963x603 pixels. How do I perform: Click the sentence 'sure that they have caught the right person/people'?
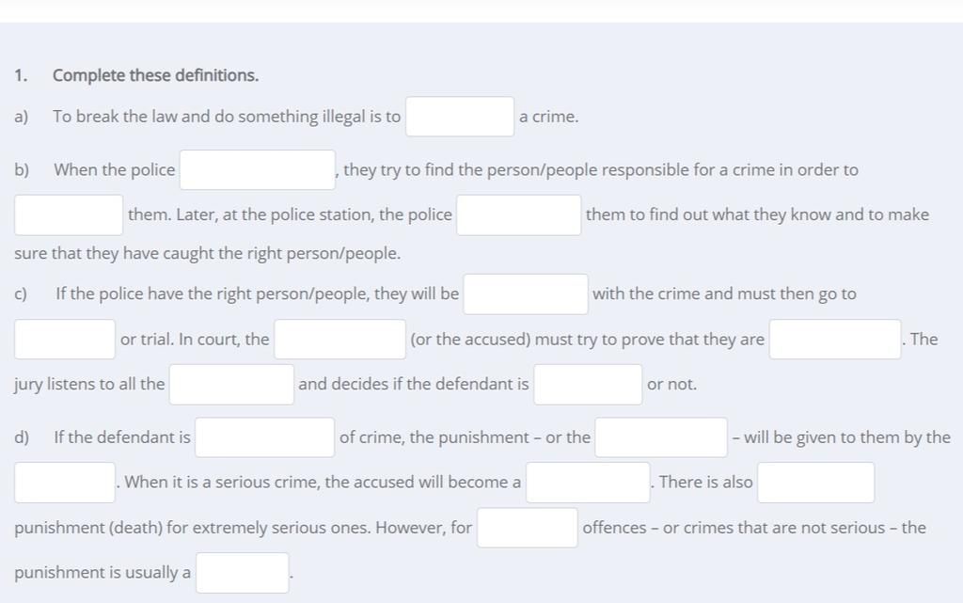[208, 254]
